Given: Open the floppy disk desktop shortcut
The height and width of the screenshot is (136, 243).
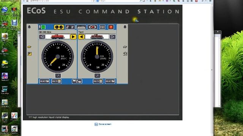Looking at the screenshot, I should pyautogui.click(x=14, y=23).
